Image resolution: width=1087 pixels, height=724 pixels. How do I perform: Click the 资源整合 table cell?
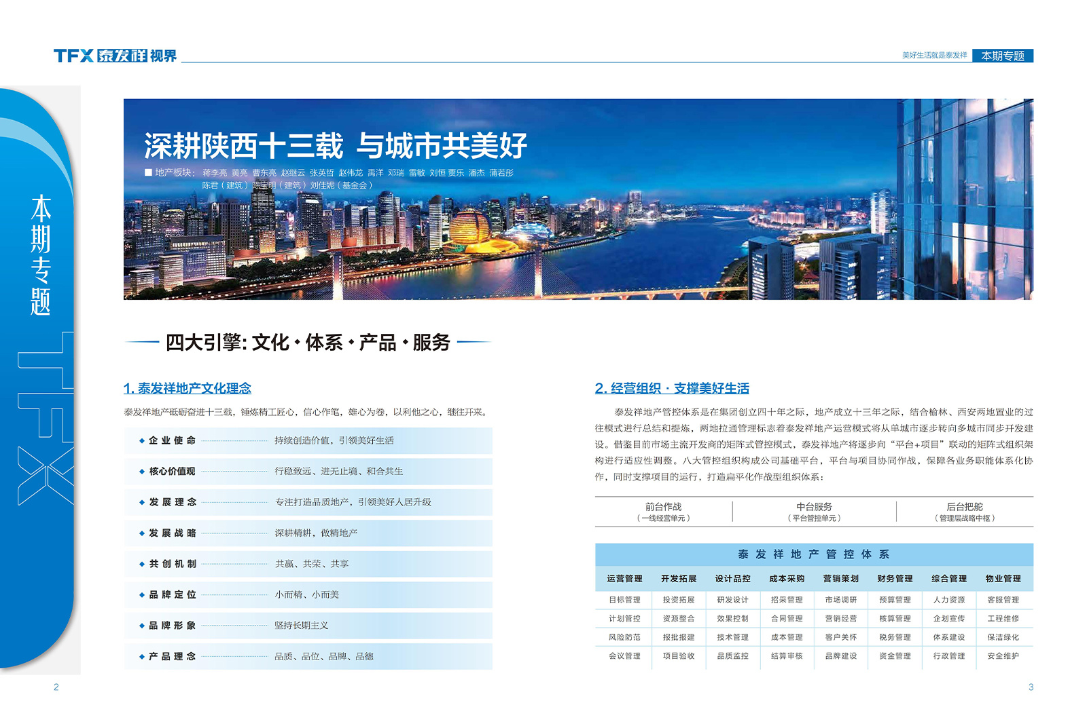tap(679, 619)
